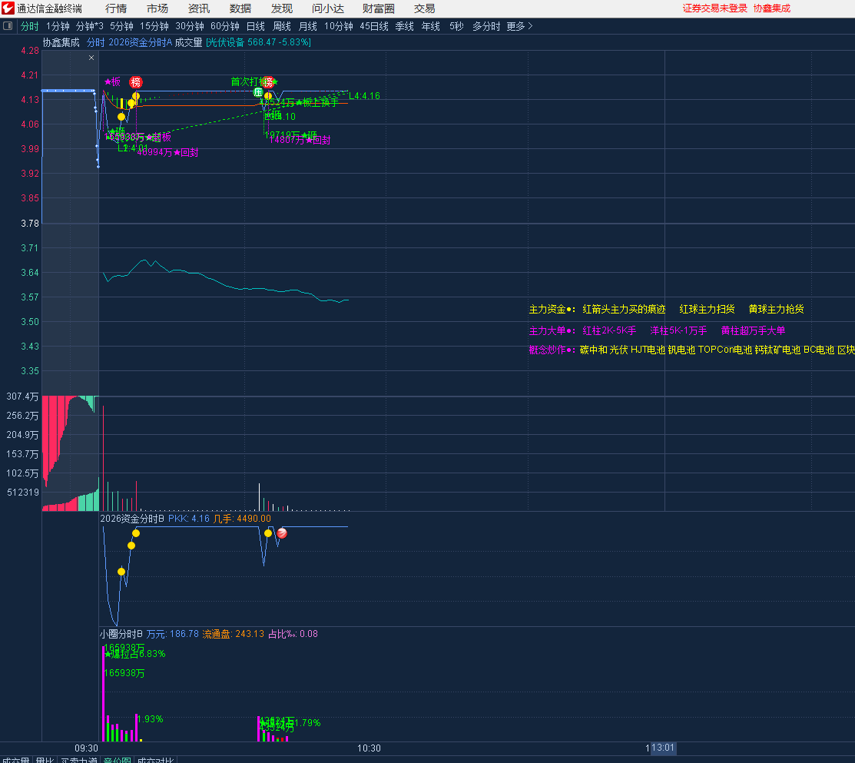Click the green 压 circle marker on chart
Viewport: 855px width, 763px height.
[259, 92]
